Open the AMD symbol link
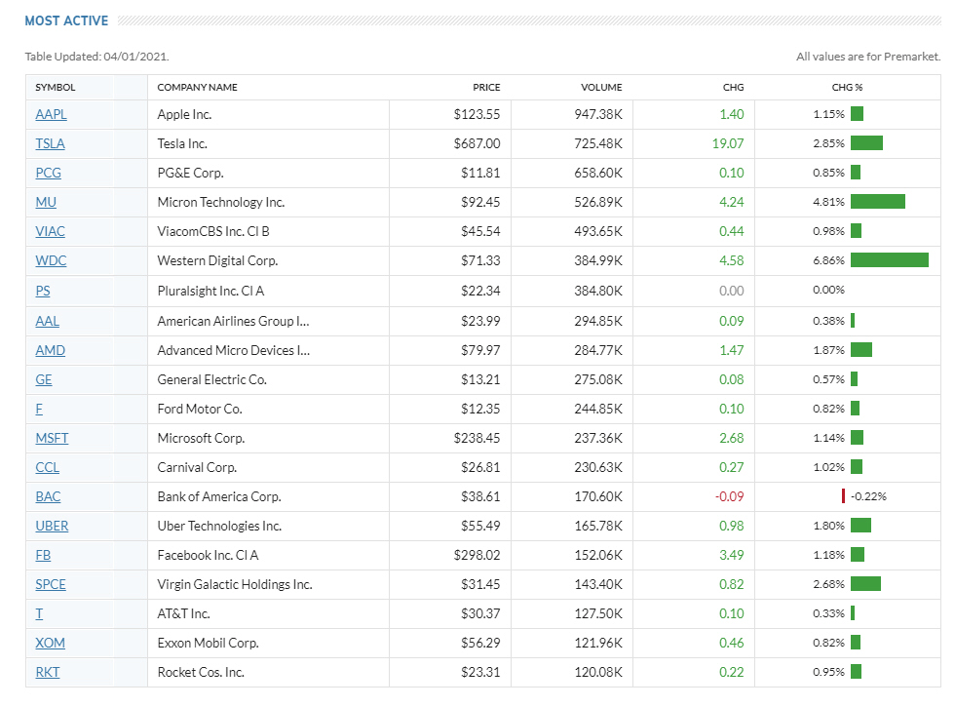Image resolution: width=955 pixels, height=707 pixels. 50,350
